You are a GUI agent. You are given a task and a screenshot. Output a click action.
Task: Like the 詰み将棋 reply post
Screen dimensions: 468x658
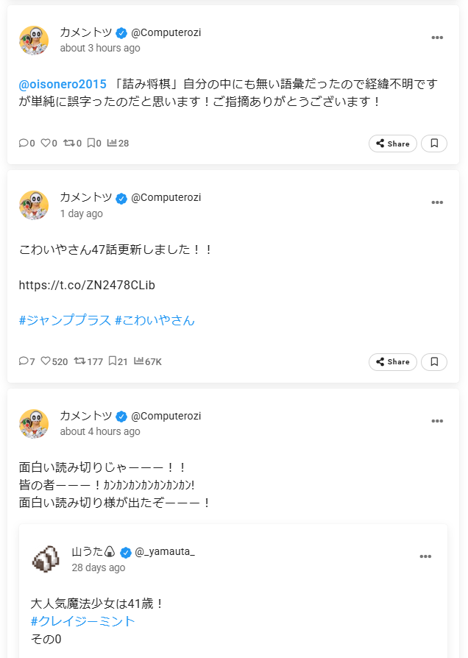point(46,143)
